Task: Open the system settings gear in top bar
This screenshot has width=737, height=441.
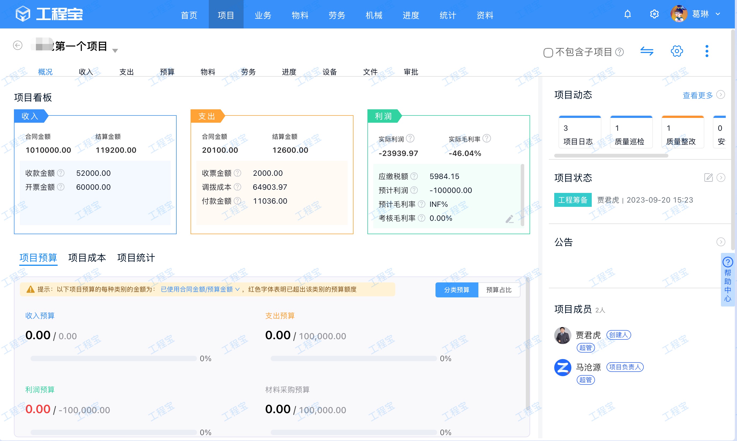Action: (654, 14)
